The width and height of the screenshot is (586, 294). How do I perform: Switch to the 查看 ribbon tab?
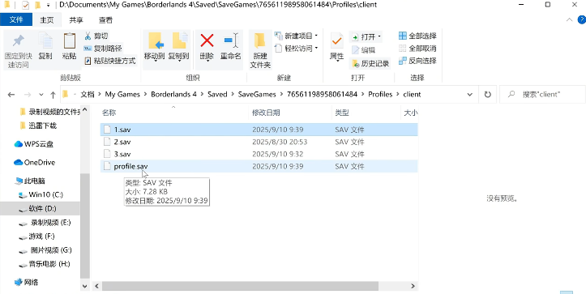pyautogui.click(x=105, y=19)
